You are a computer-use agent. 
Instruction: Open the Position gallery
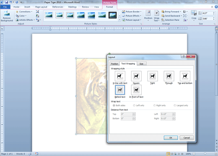[148, 16]
